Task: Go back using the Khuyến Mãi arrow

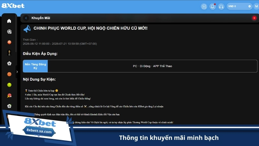Action: (x=26, y=18)
